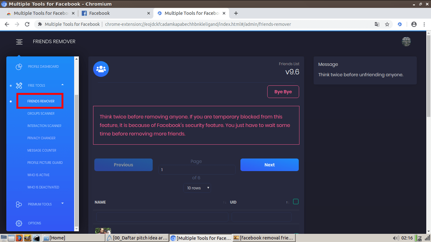Click the show desktop icon in taskbar
431x242 pixels.
point(3,238)
